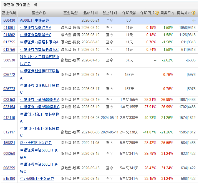Open the 中银证券盈瑞混合C fund link
Image resolution: width=199 pixels, height=184 pixels.
click(36, 35)
